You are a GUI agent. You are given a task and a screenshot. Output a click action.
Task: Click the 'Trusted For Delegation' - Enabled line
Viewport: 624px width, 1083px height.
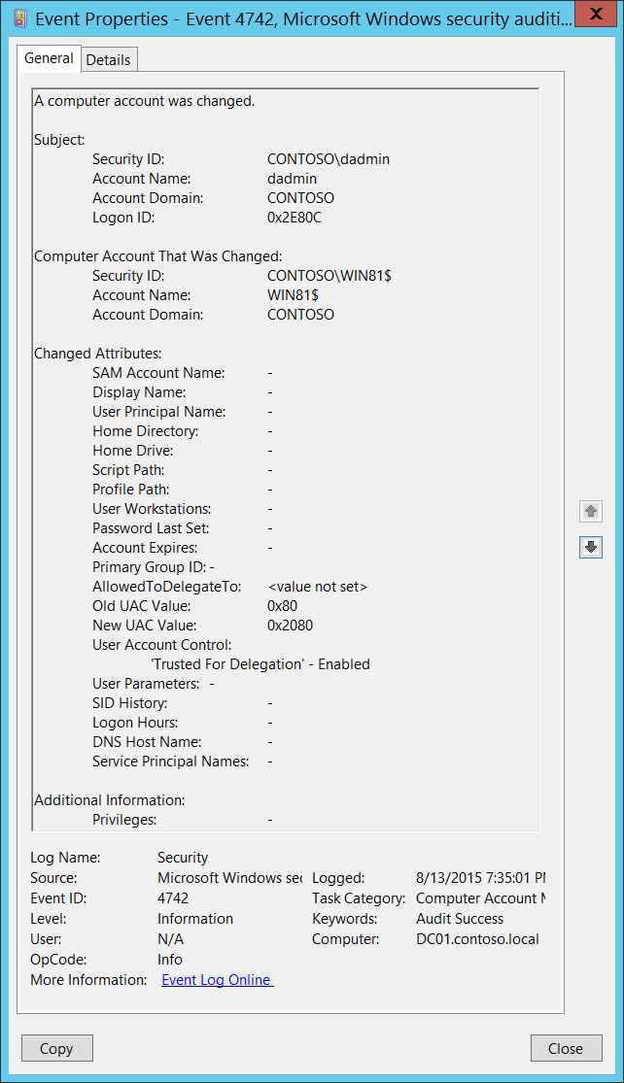(260, 664)
